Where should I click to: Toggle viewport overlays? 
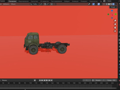click(99, 4)
